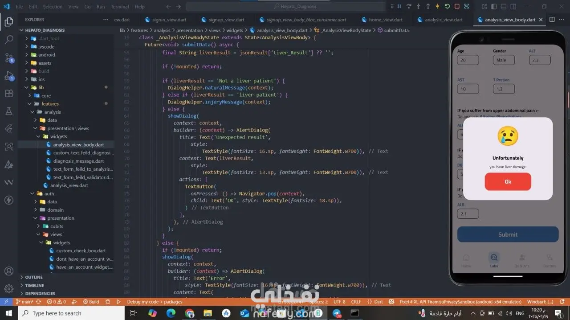
Task: Trigger Flutter Hot Reload lightning icon
Action: tap(438, 6)
